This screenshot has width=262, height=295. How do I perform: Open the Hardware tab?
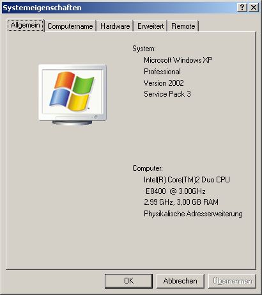coord(115,26)
